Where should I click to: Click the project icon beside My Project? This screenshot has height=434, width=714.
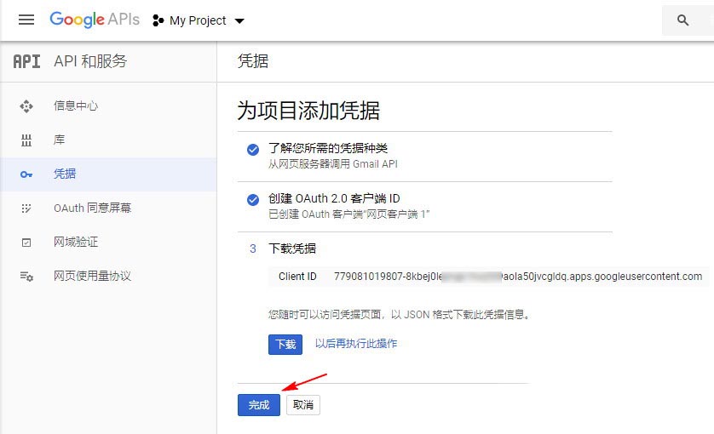(x=158, y=20)
